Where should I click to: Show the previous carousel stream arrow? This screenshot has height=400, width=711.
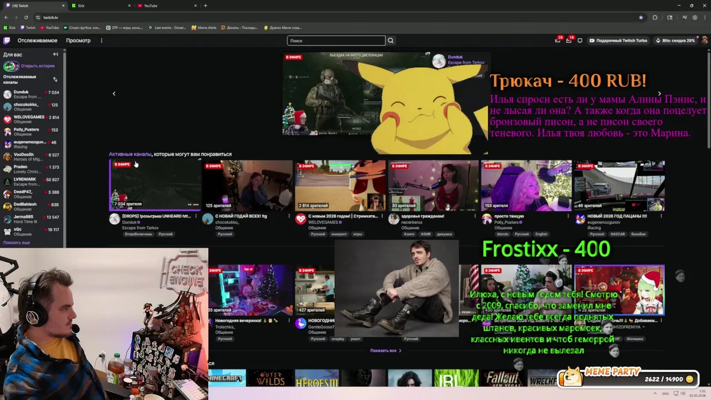click(114, 93)
